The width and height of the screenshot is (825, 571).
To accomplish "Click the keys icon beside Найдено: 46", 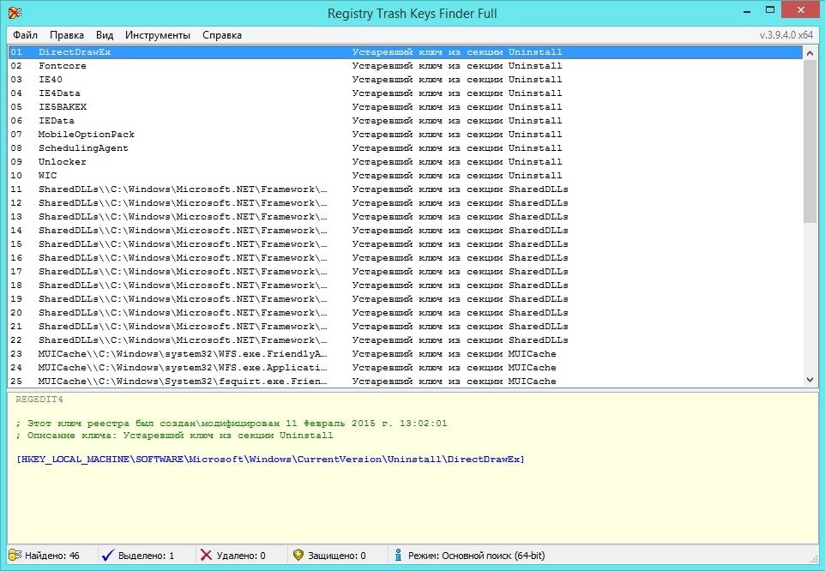I will pos(15,556).
